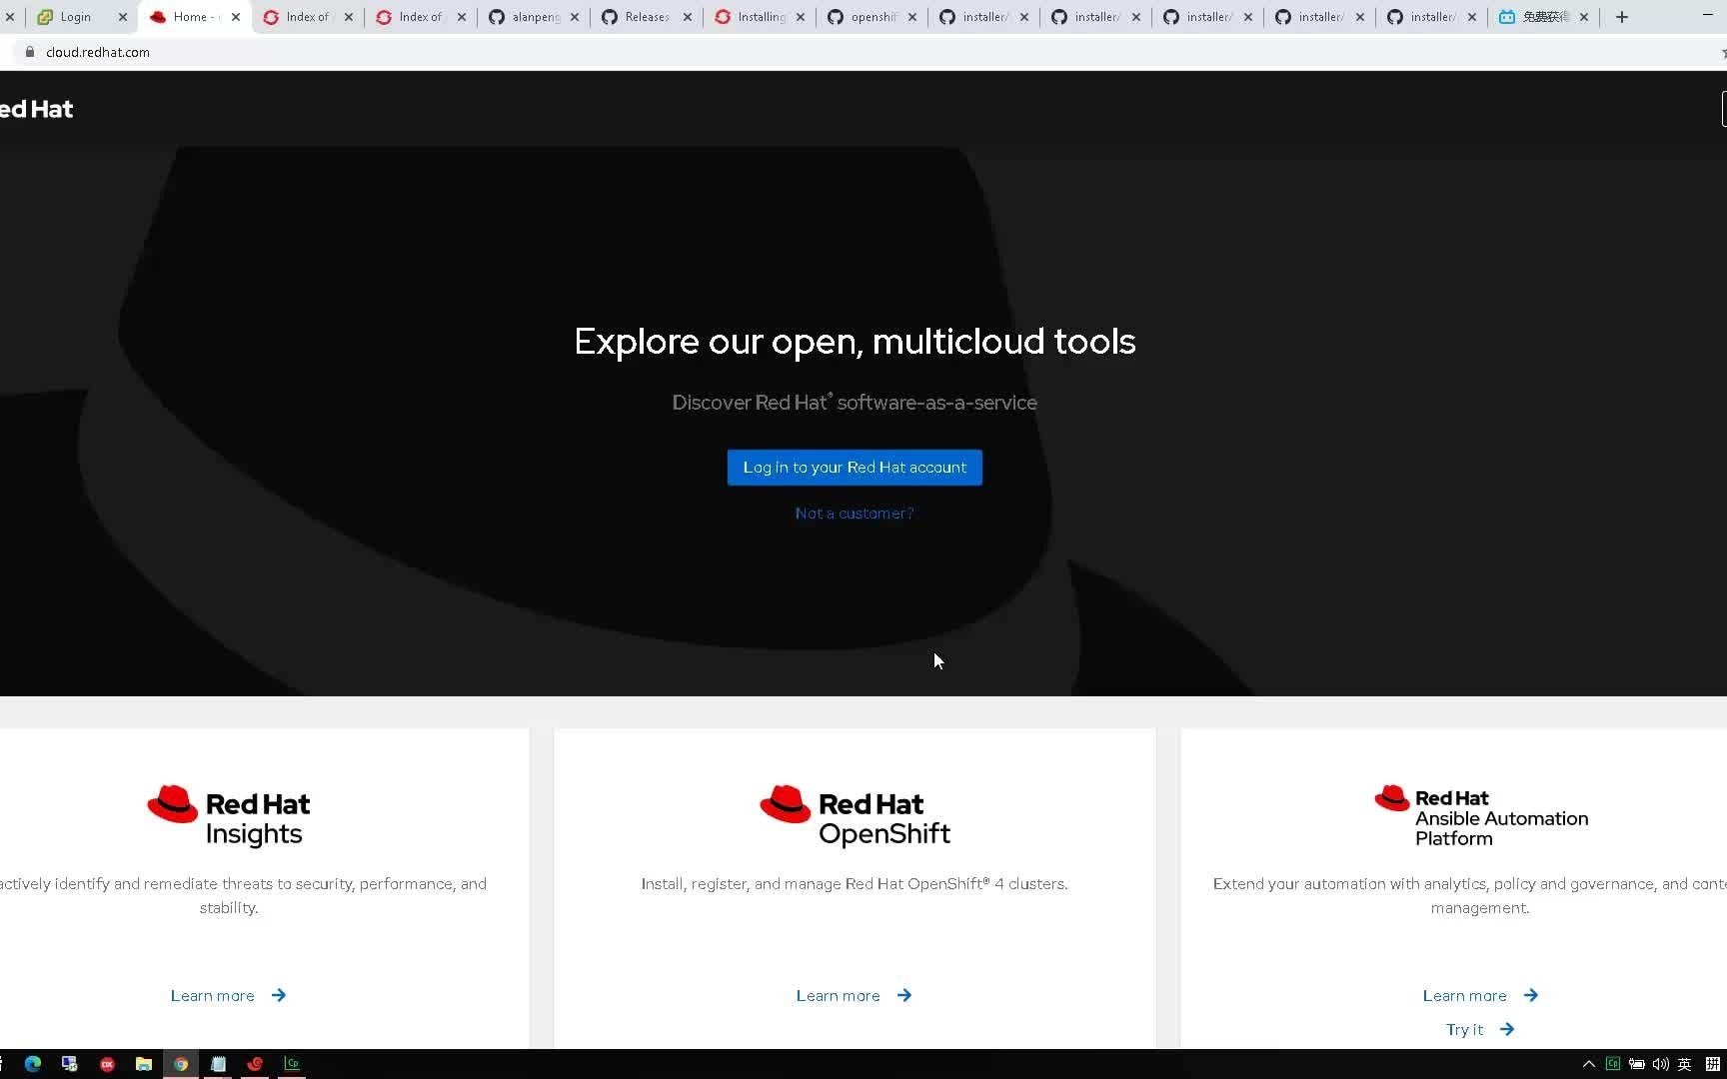Open Microsoft Edge from the taskbar
This screenshot has height=1079, width=1727.
click(33, 1064)
